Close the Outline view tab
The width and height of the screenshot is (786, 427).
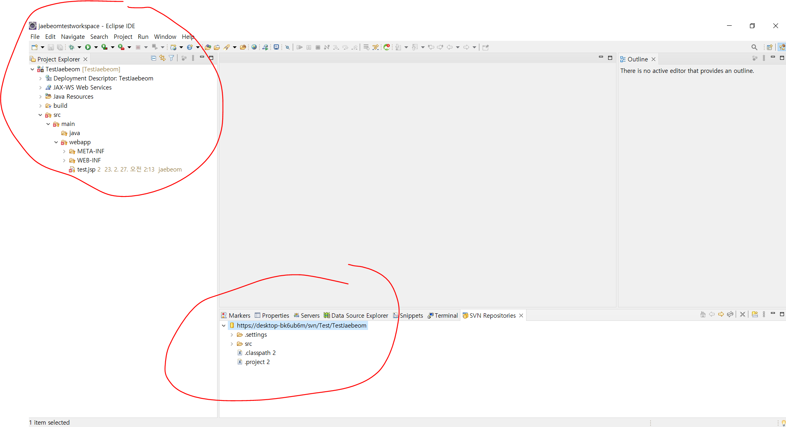(654, 59)
